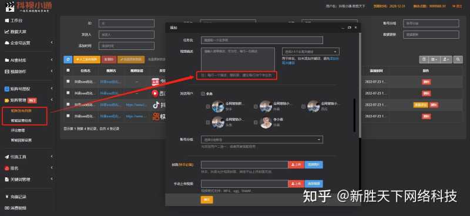Screen dimensions: 470x216
Task: Click the 李小蓉 avatar
Action: [x=266, y=122]
